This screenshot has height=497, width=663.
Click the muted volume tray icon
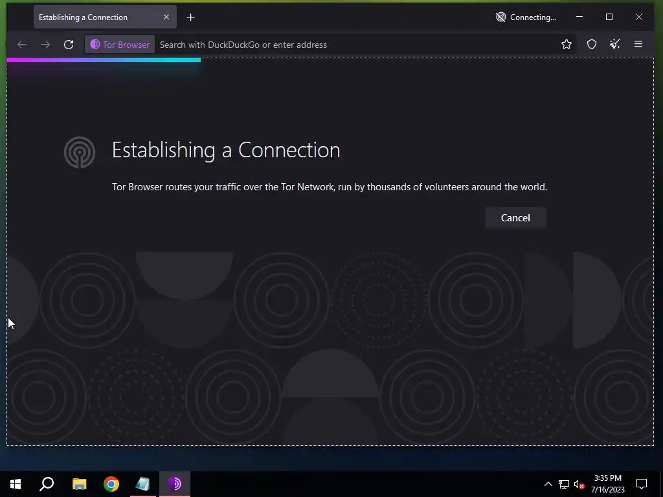click(579, 484)
